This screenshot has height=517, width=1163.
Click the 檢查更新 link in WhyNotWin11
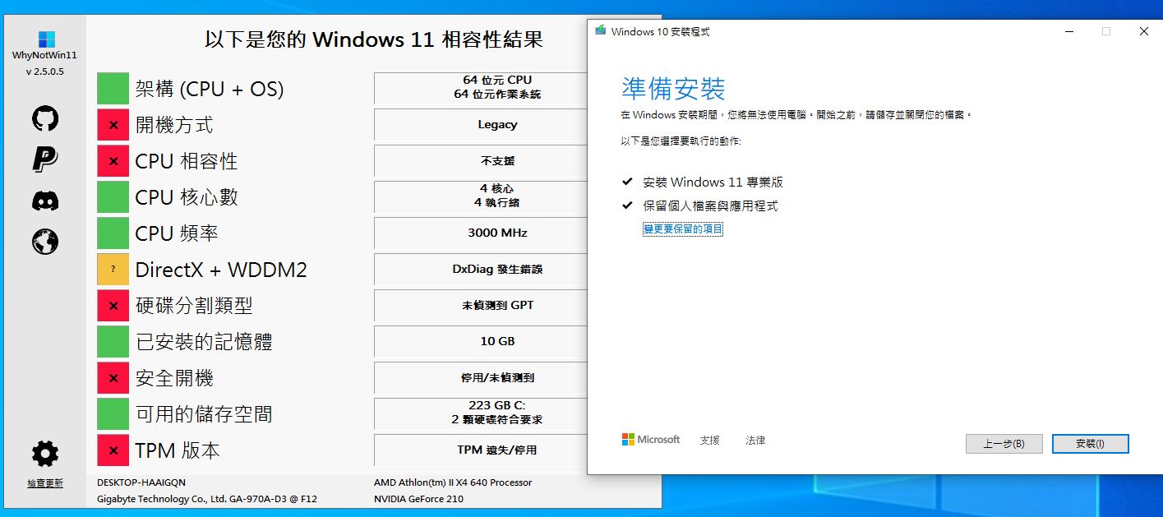45,483
